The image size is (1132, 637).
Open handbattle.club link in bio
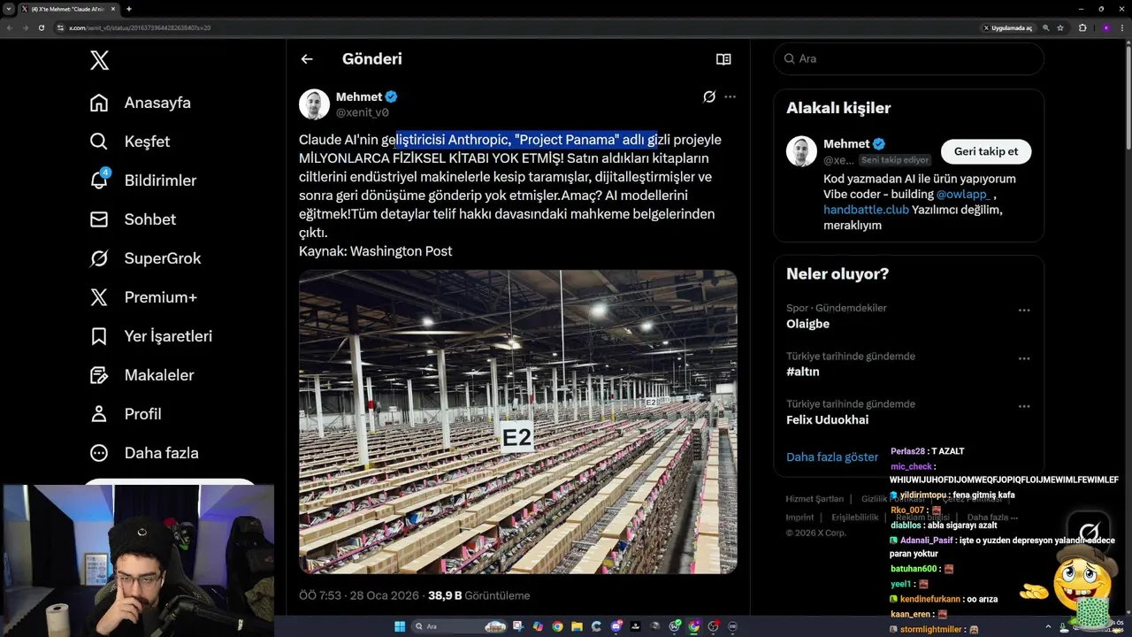pos(866,210)
